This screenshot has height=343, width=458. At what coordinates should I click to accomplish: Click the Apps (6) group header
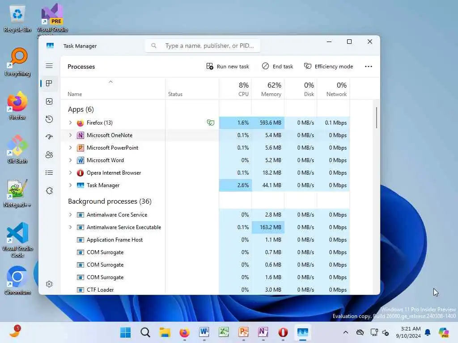click(81, 109)
